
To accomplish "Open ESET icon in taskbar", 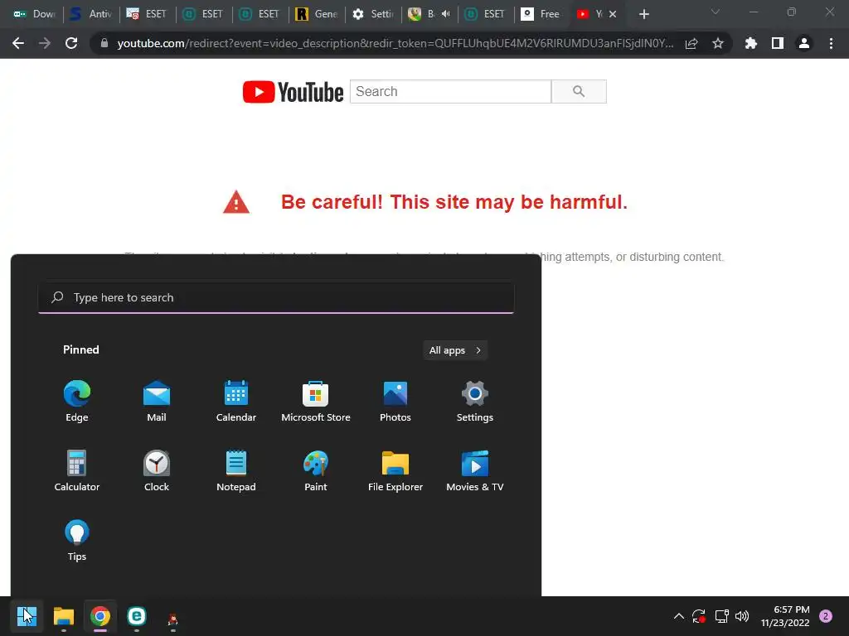I will (x=137, y=616).
